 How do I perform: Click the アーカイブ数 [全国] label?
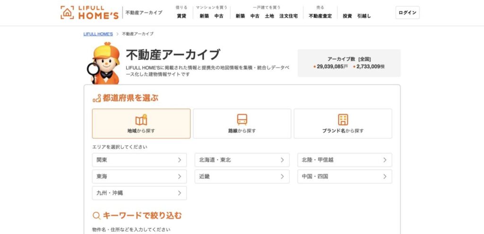coord(349,59)
